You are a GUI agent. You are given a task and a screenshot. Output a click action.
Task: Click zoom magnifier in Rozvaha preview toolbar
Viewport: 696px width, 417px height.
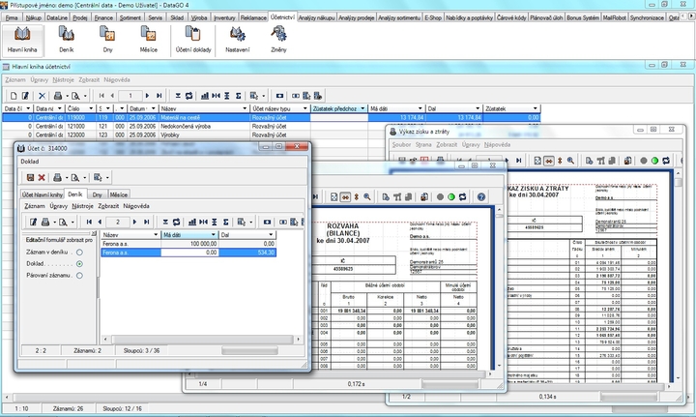(x=367, y=196)
